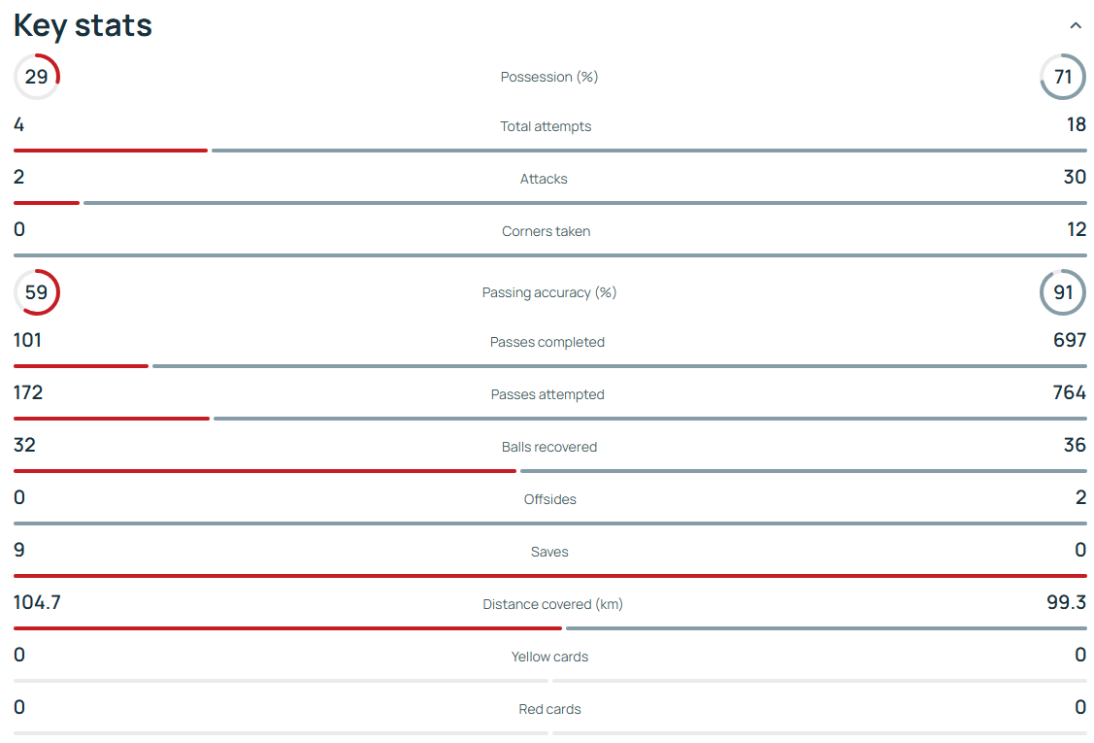This screenshot has width=1094, height=743.
Task: Click the Attacks value 30
Action: (1075, 177)
